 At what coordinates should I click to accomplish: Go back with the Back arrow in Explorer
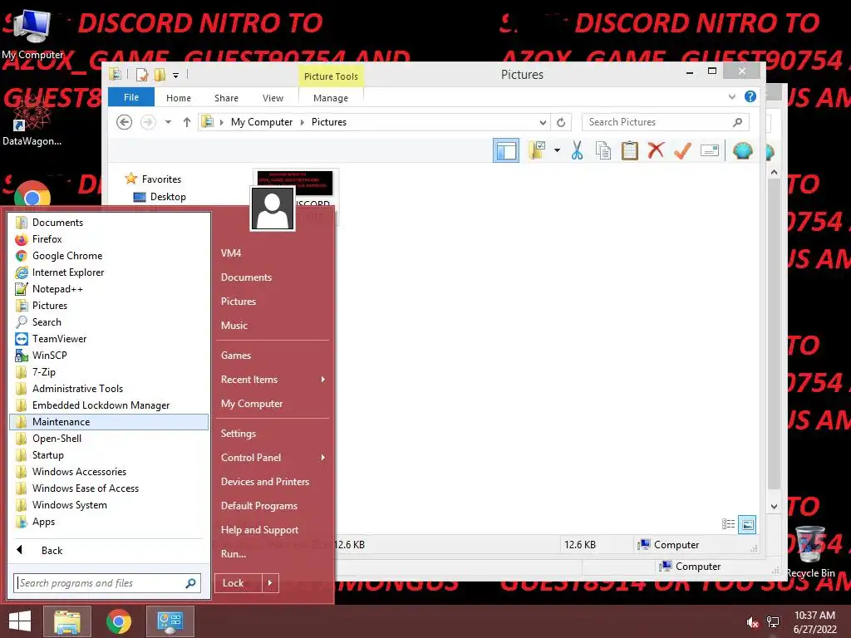point(125,122)
